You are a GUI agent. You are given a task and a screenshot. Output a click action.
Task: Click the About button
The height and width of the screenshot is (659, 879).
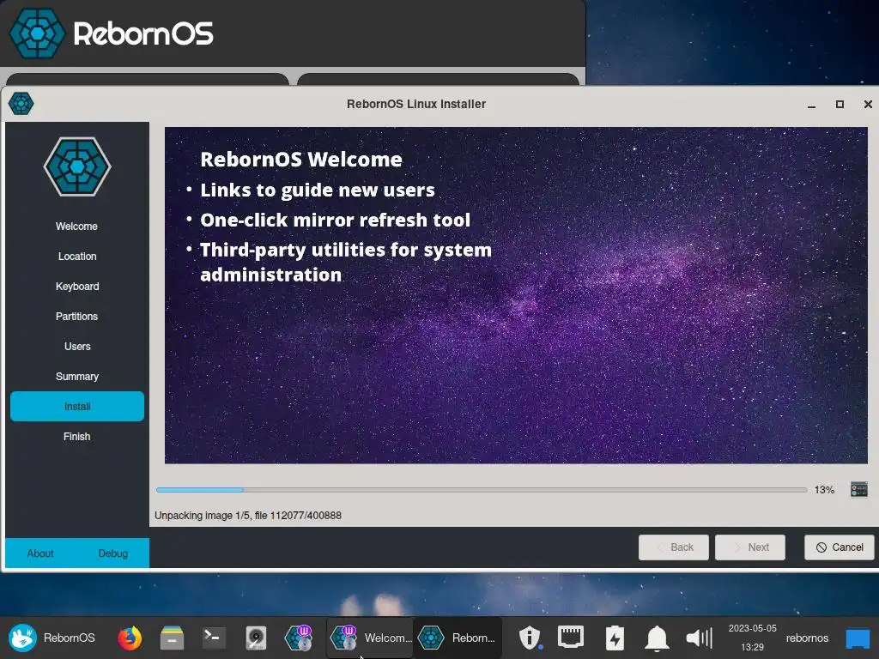(x=40, y=553)
